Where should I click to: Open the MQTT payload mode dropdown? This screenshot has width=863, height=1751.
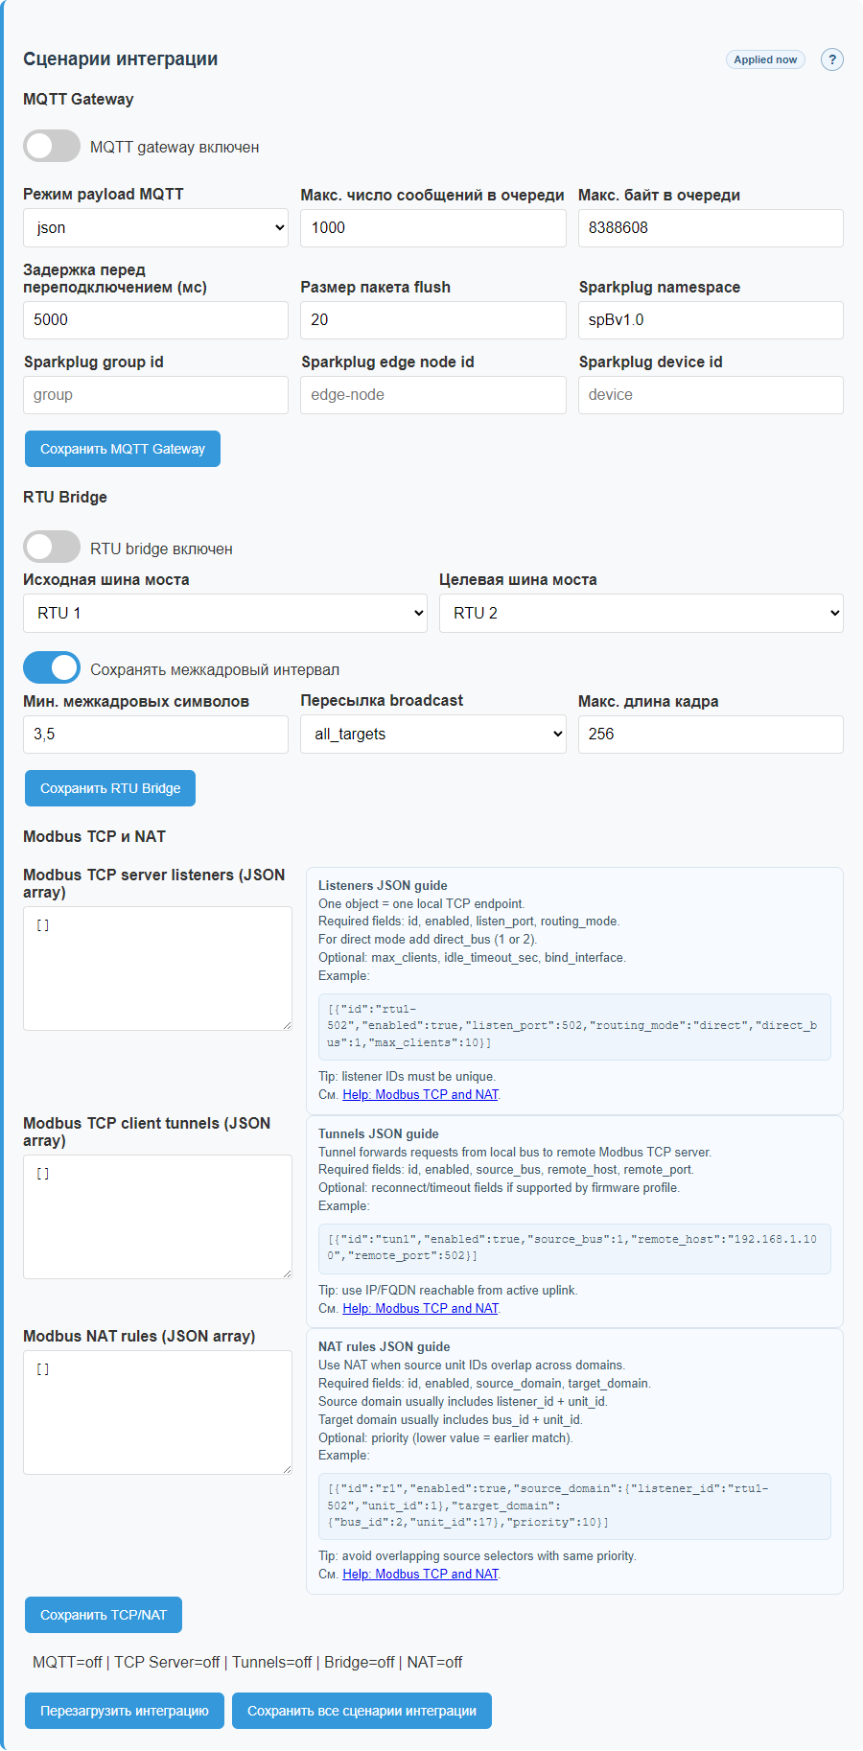point(155,228)
